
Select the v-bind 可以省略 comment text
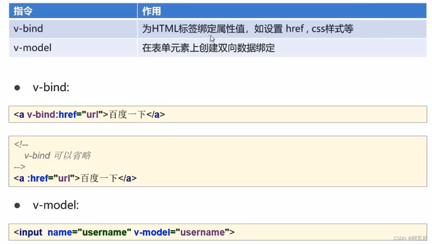coord(57,155)
